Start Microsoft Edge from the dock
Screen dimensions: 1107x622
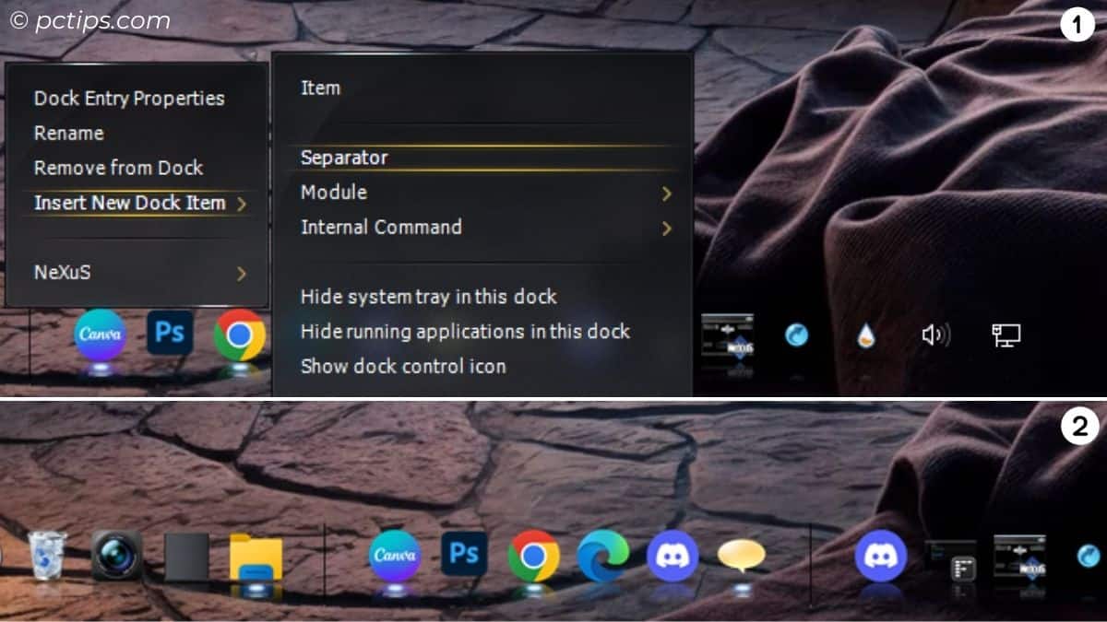tap(604, 553)
